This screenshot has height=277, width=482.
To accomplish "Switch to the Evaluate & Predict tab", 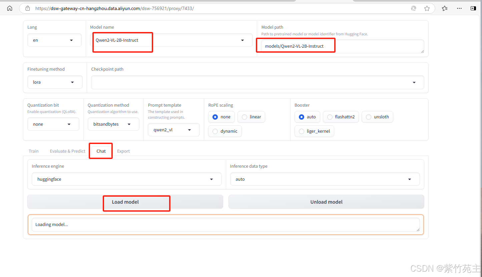I will coord(68,151).
